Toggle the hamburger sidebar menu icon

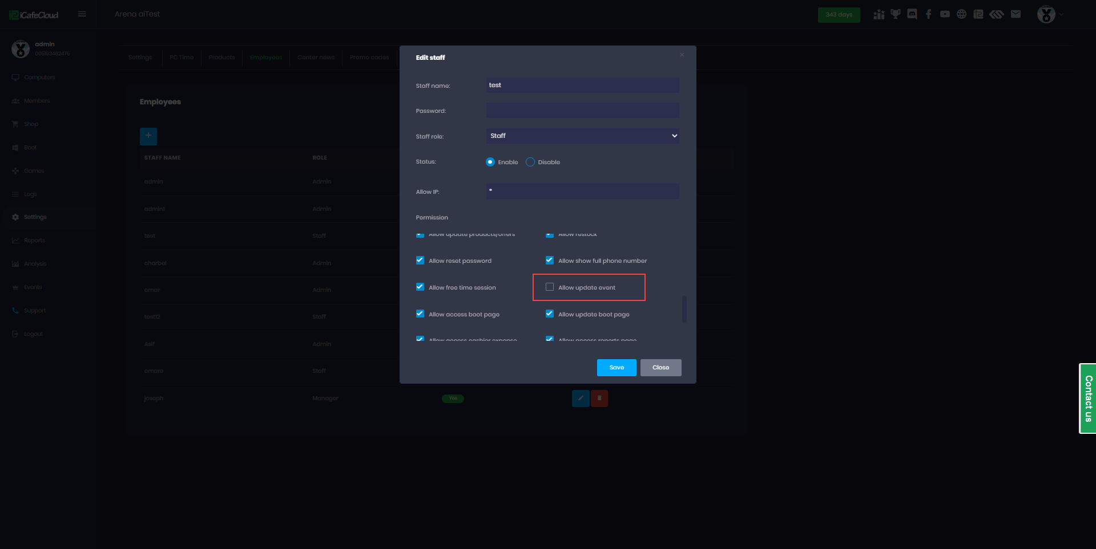click(x=82, y=14)
